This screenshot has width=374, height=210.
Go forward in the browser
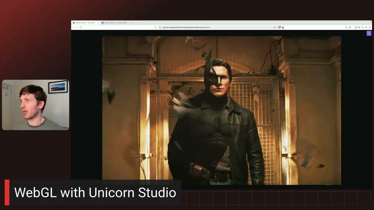coord(77,27)
